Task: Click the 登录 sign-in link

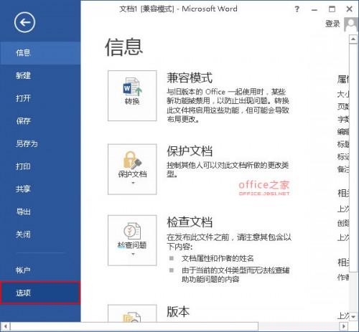Action: [x=332, y=24]
